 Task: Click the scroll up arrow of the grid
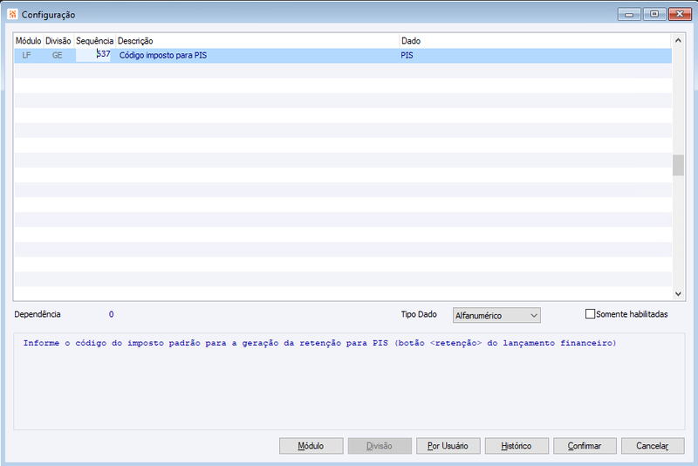[x=678, y=40]
